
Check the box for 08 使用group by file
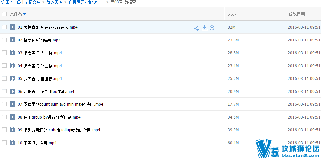point(4,117)
